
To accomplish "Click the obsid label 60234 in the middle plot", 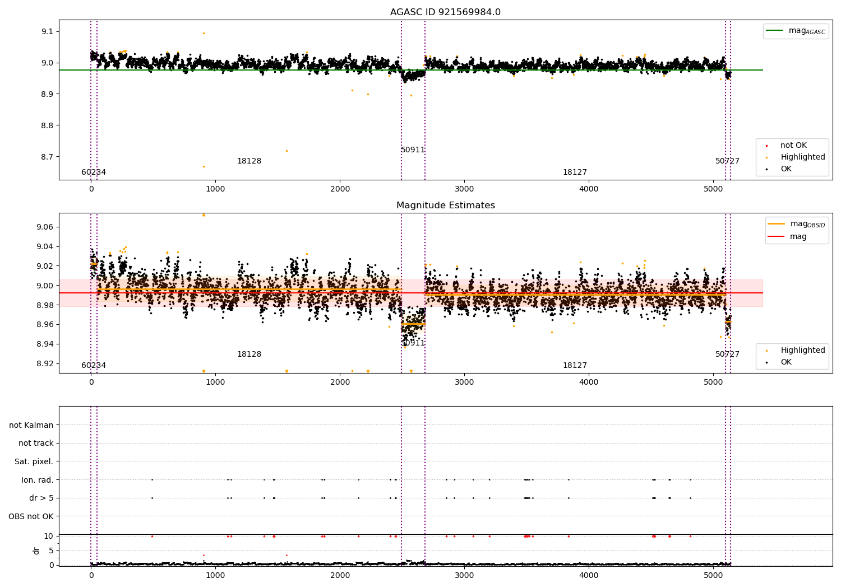I will click(x=94, y=366).
